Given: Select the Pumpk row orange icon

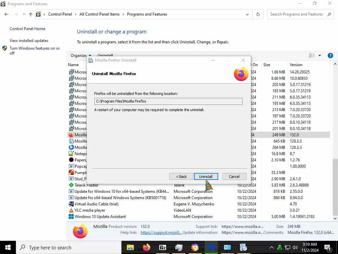Looking at the screenshot, I should click(x=71, y=172).
